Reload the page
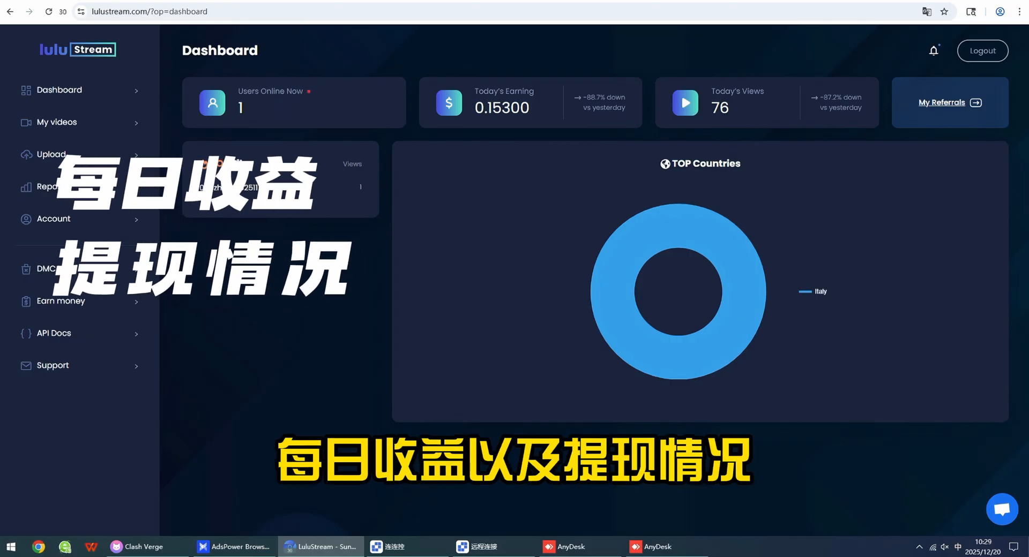 [x=48, y=11]
